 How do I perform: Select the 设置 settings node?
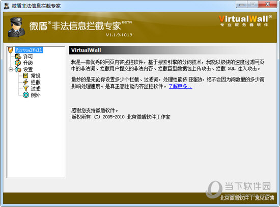click(28, 69)
